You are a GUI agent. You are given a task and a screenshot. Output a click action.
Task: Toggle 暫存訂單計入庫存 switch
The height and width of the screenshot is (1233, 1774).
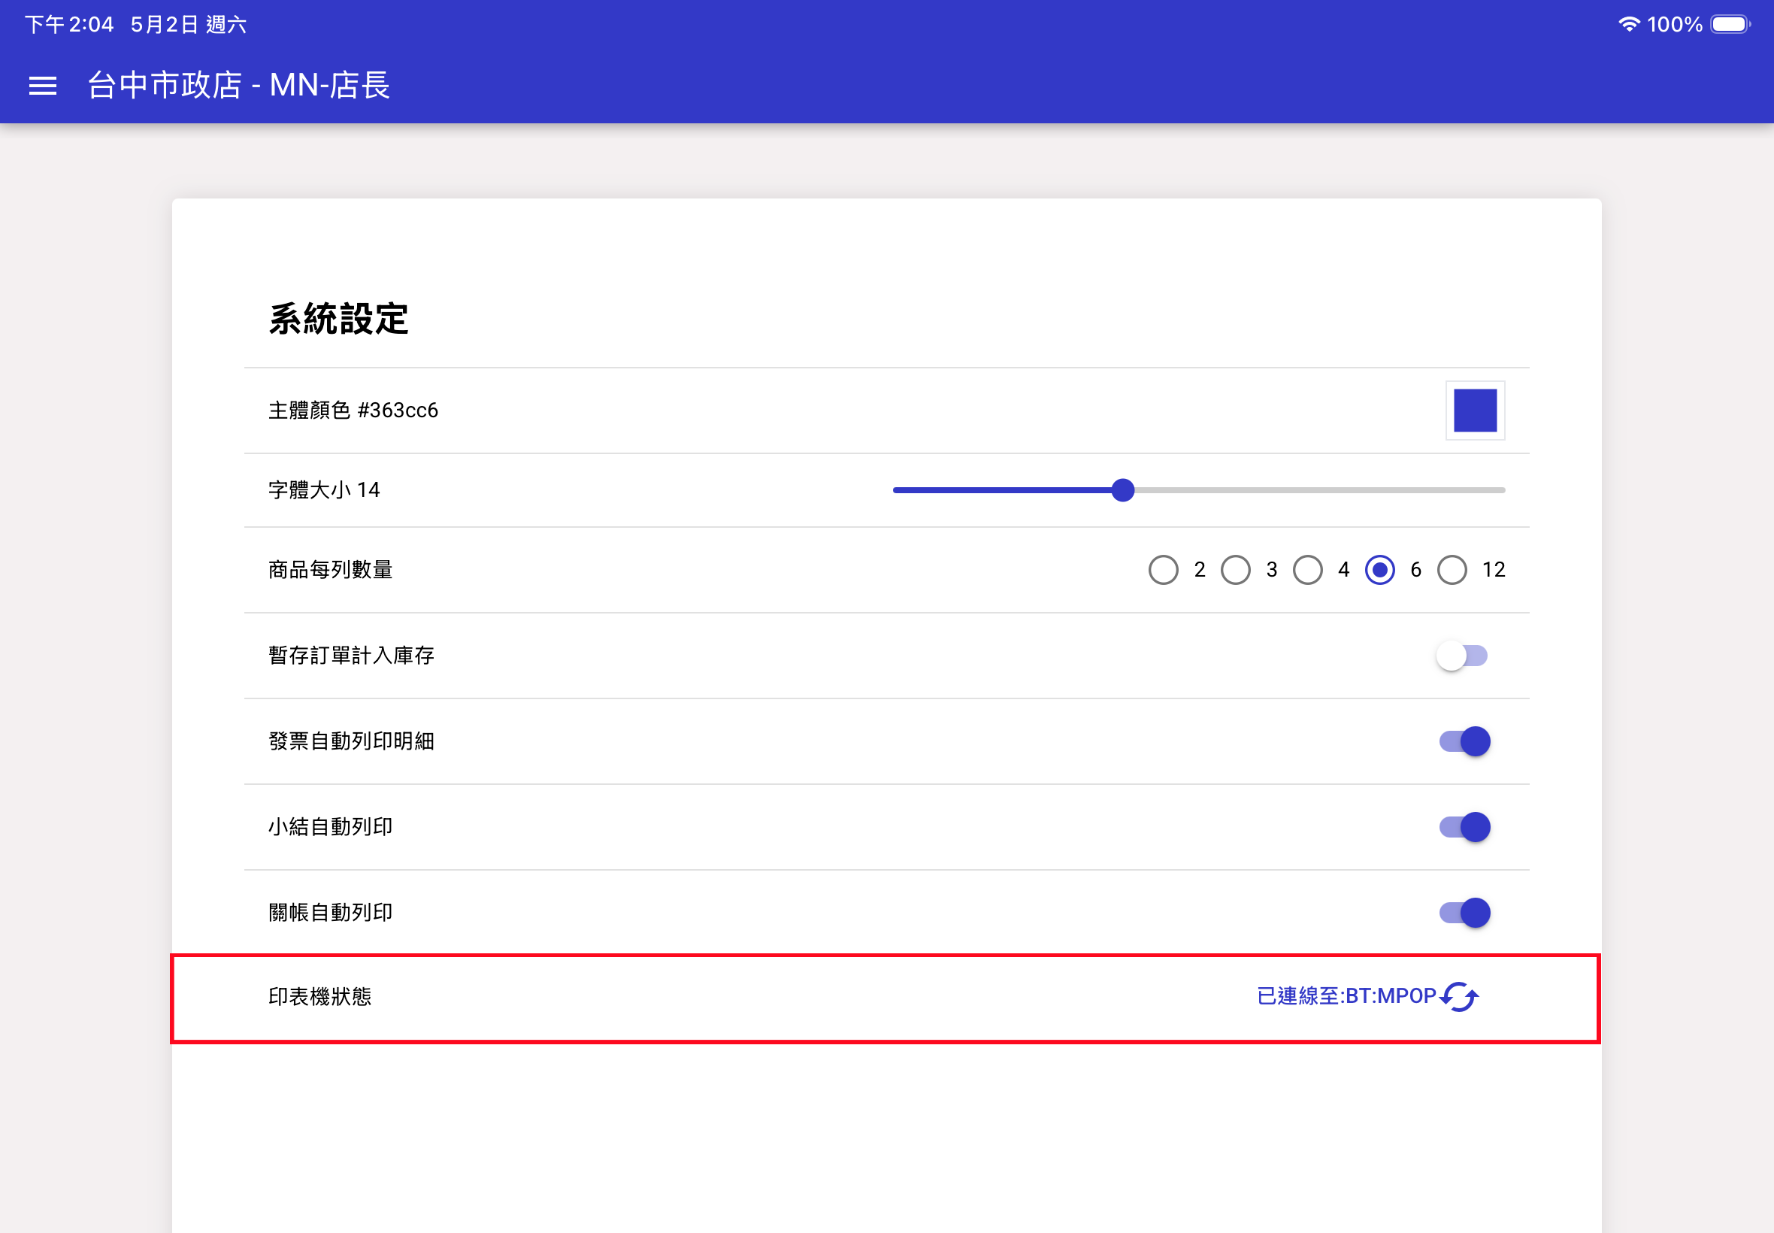coord(1462,656)
